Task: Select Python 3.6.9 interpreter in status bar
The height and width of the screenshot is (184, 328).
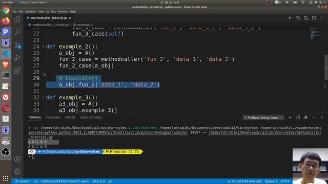Action: coord(65,181)
